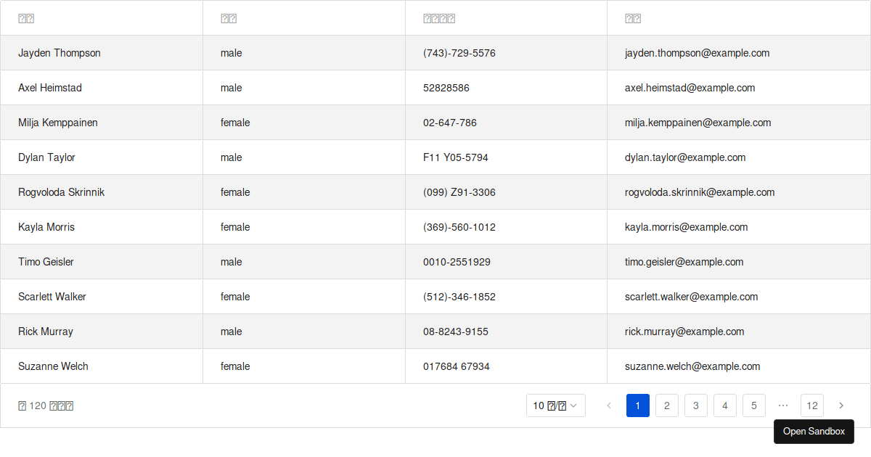Click the first column header
Image resolution: width=871 pixels, height=457 pixels.
click(x=26, y=19)
